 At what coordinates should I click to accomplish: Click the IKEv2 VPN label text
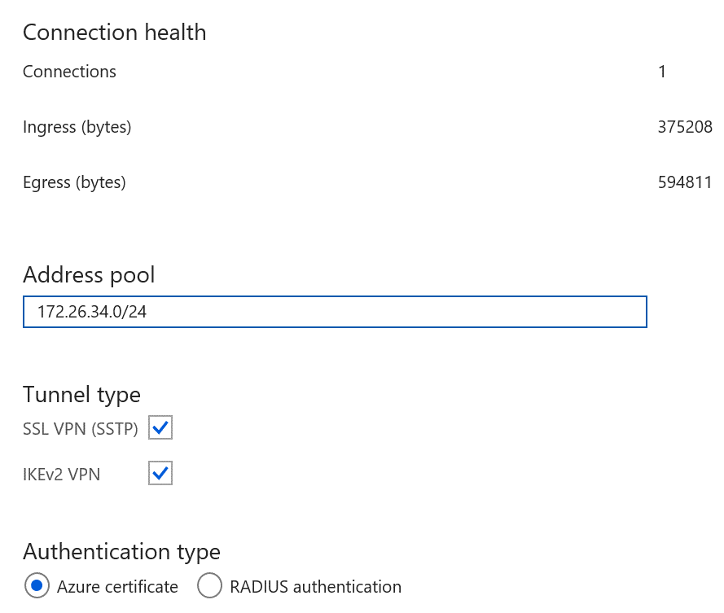pyautogui.click(x=62, y=474)
